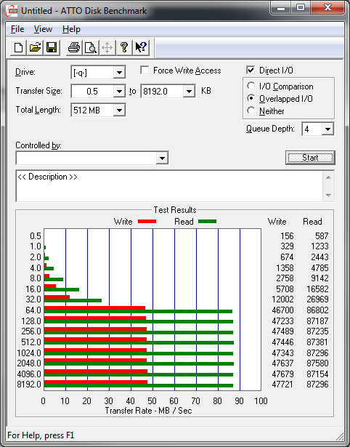Expand the Queue Depth dropdown

click(327, 129)
